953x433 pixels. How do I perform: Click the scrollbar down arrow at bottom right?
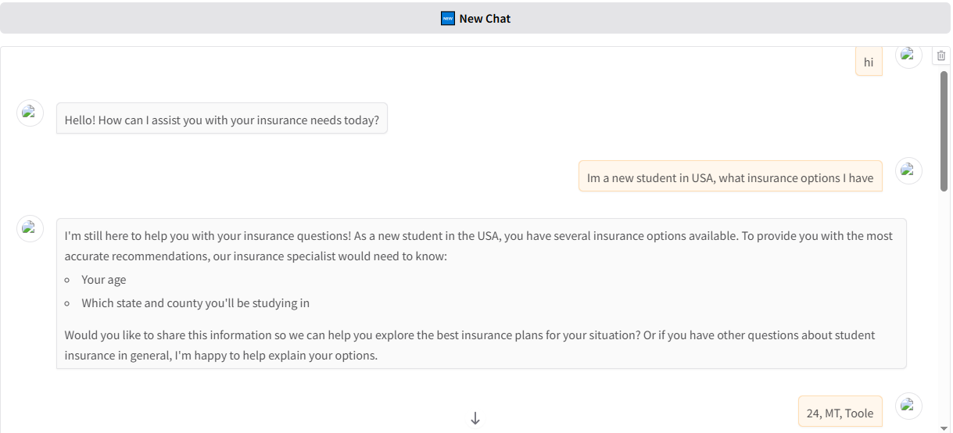click(944, 428)
